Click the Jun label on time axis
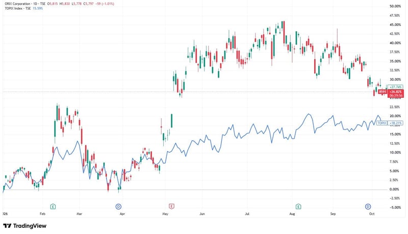The height and width of the screenshot is (234, 408). [x=202, y=214]
